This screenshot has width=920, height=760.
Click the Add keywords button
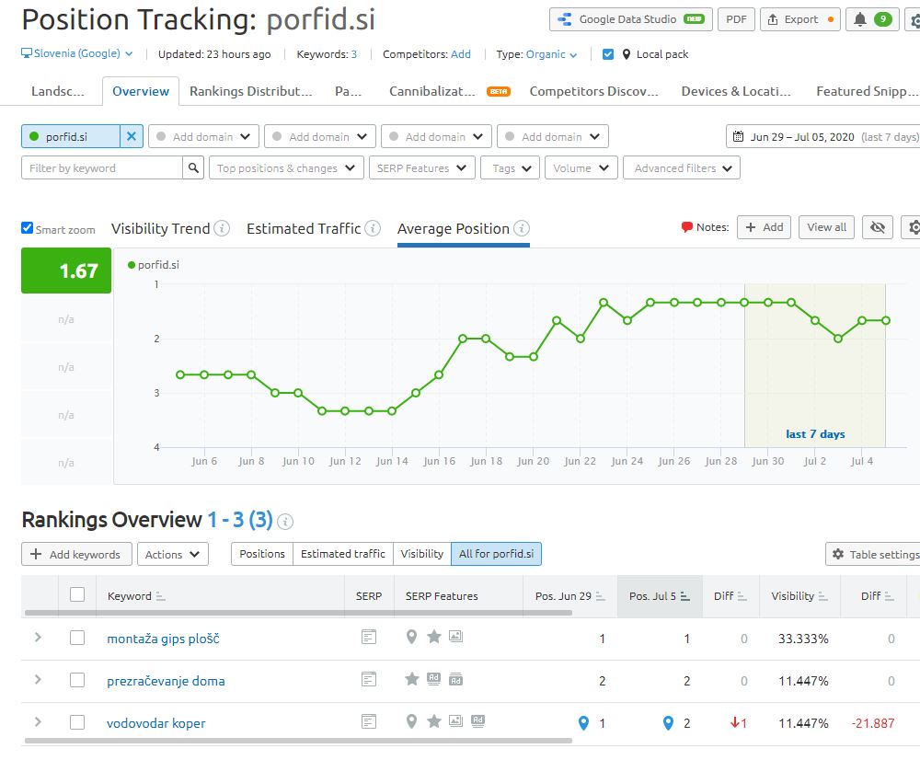pos(75,554)
